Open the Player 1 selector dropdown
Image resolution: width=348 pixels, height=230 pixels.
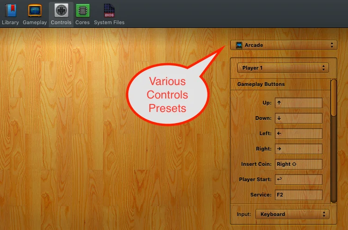(283, 68)
